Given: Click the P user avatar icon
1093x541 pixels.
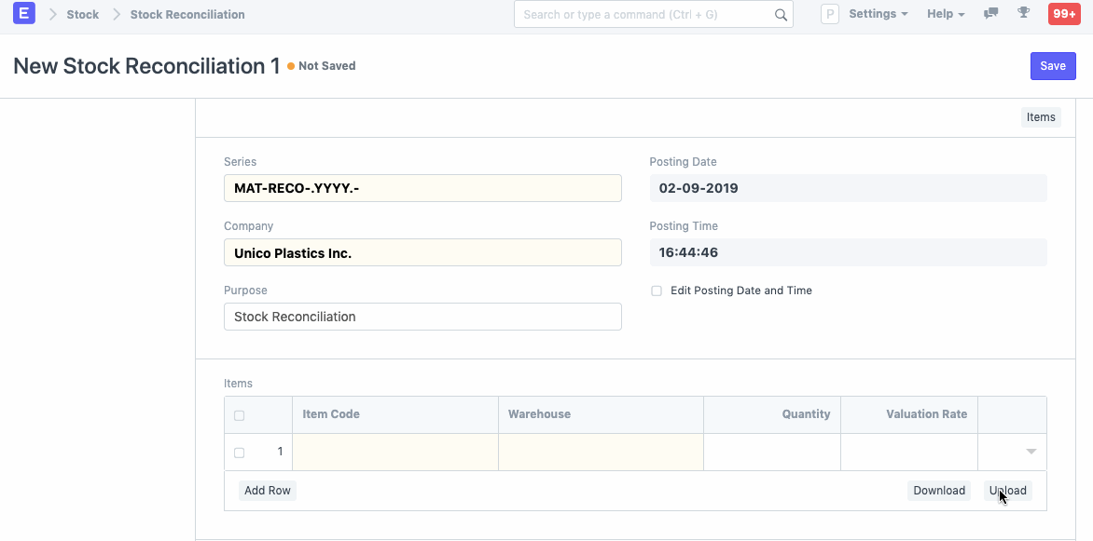Looking at the screenshot, I should [x=829, y=13].
